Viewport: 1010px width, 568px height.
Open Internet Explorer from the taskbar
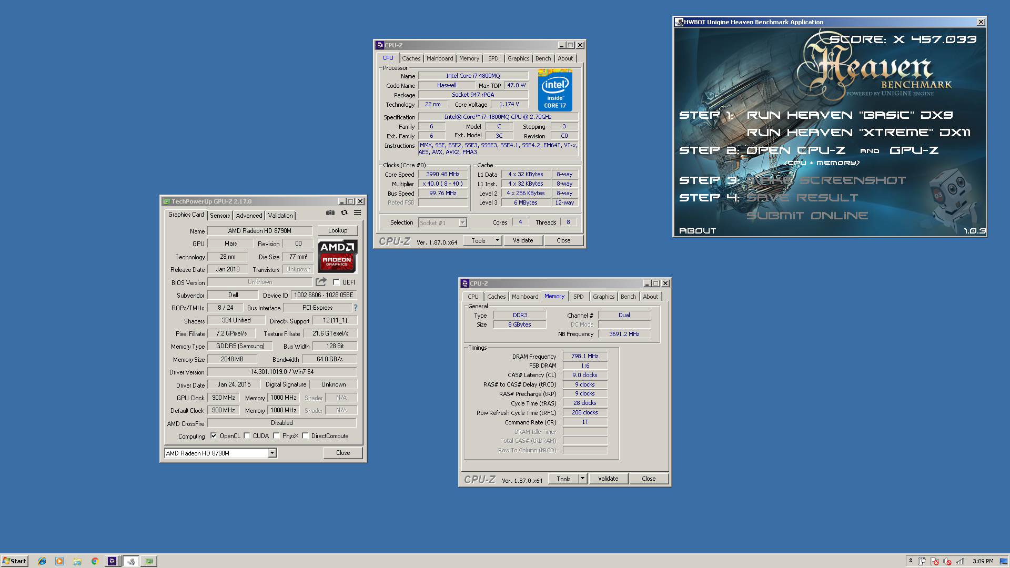[x=42, y=561]
